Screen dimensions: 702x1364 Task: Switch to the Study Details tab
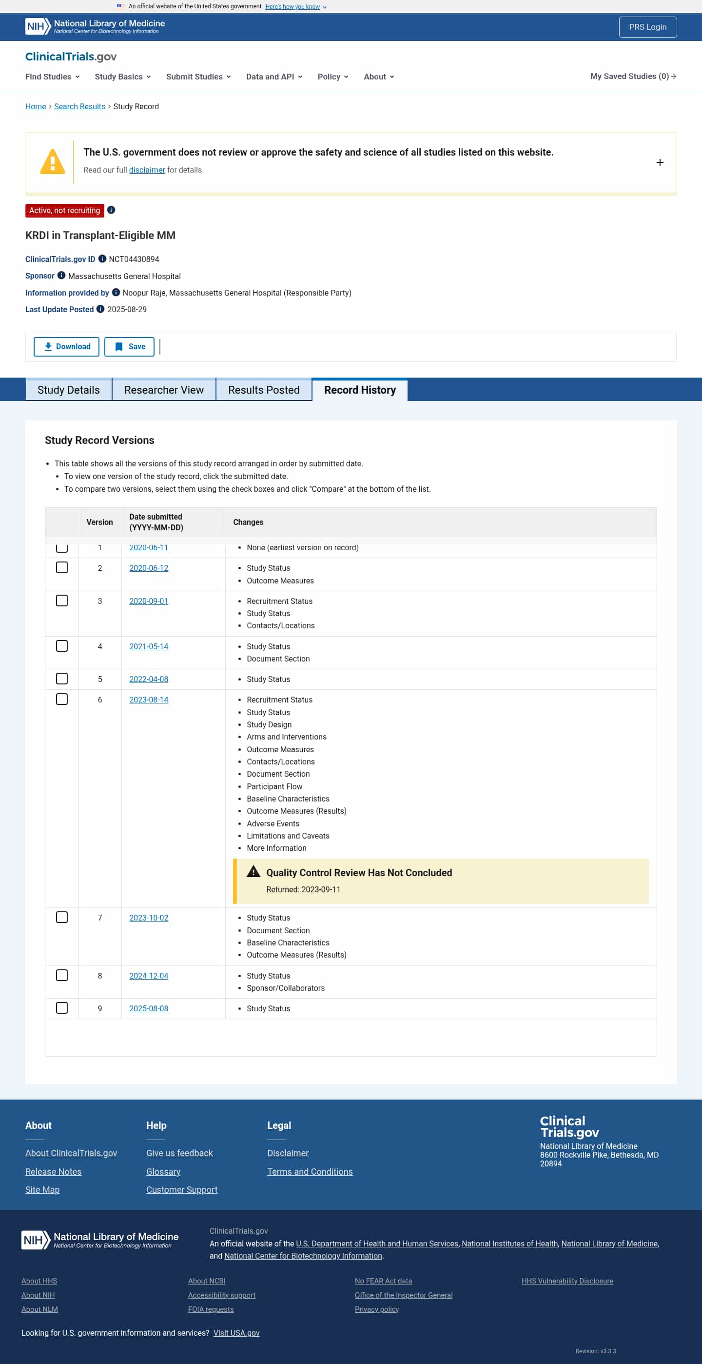pyautogui.click(x=69, y=390)
